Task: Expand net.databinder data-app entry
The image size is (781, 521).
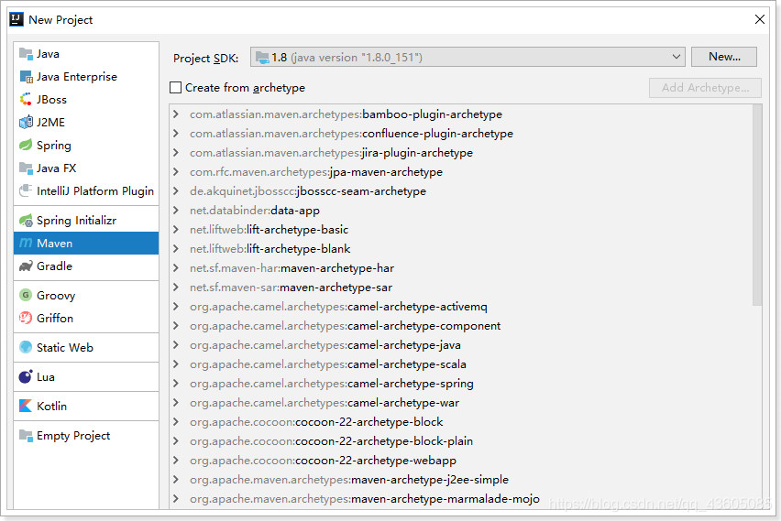Action: tap(176, 210)
